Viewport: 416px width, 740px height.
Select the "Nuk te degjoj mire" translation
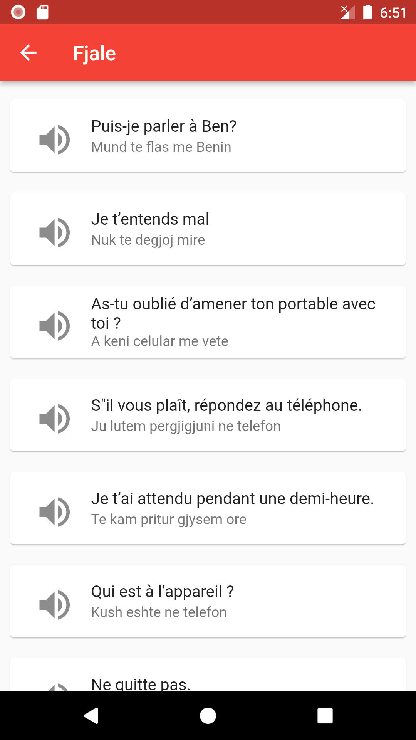click(148, 240)
